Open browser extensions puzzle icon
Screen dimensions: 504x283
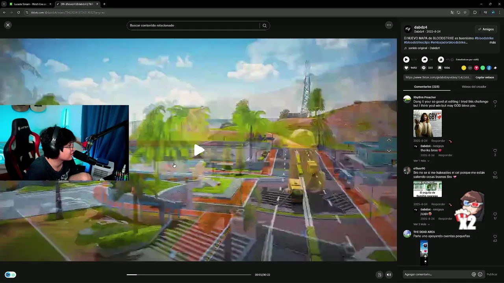(475, 13)
